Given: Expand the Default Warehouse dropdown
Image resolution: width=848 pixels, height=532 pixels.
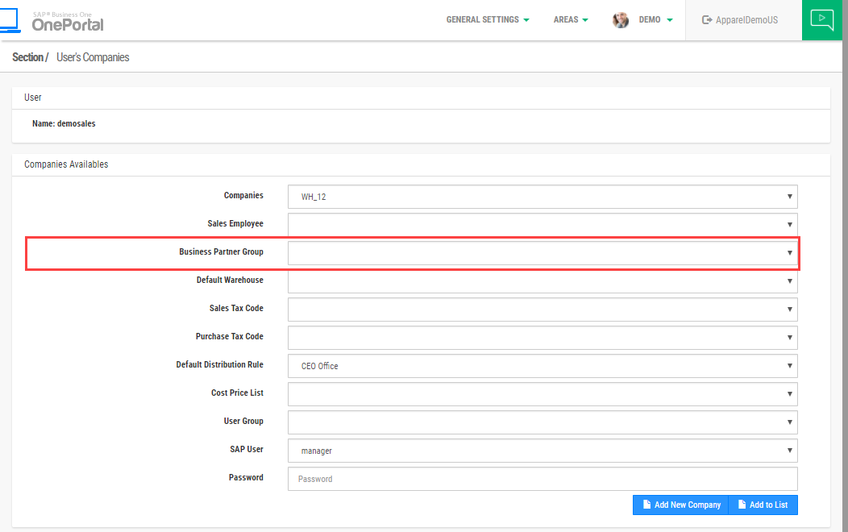Looking at the screenshot, I should tap(542, 281).
